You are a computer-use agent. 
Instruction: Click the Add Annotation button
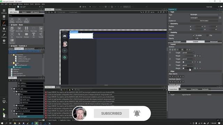(x=204, y=21)
